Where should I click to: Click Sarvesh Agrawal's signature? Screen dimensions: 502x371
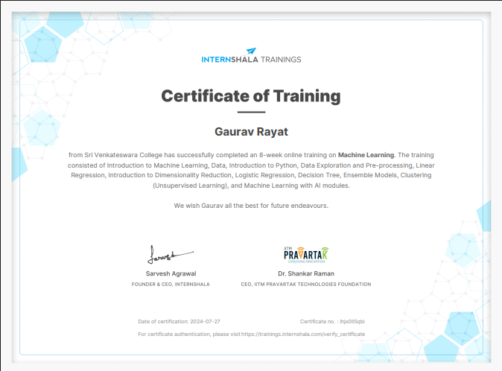click(171, 255)
